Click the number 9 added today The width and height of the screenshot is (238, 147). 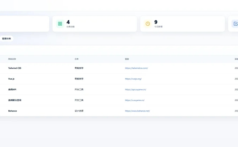coord(156,22)
